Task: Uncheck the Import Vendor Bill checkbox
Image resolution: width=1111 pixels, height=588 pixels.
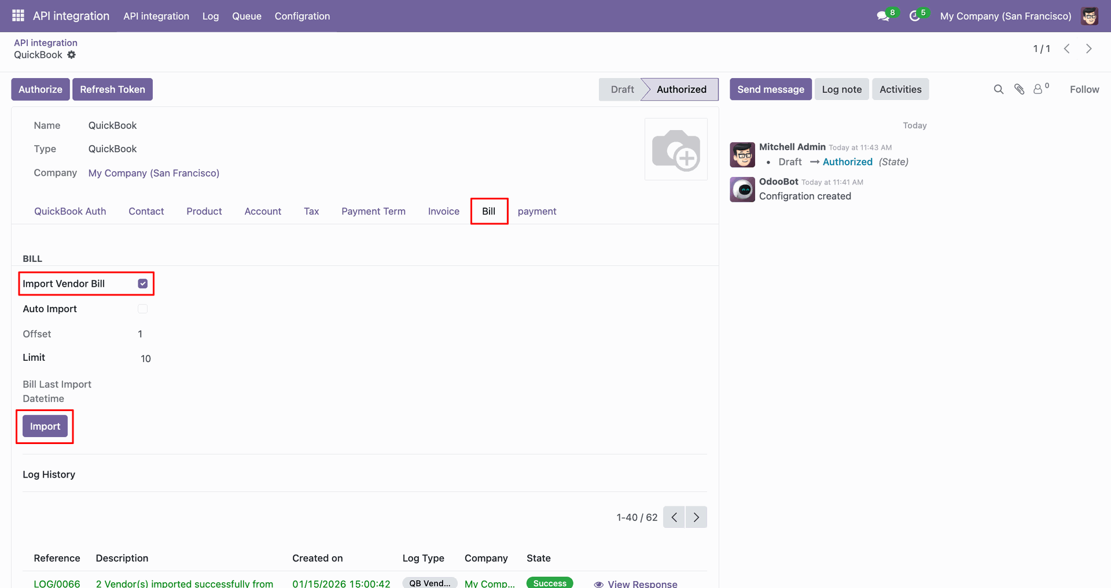Action: [x=143, y=283]
